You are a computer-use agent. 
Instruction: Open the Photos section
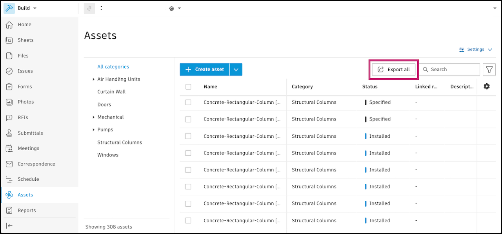25,102
